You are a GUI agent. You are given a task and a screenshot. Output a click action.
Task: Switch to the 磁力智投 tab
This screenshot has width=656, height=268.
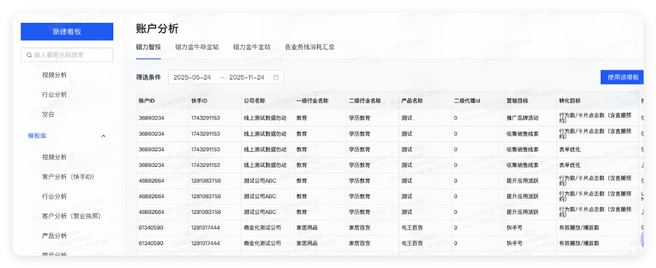pyautogui.click(x=149, y=47)
